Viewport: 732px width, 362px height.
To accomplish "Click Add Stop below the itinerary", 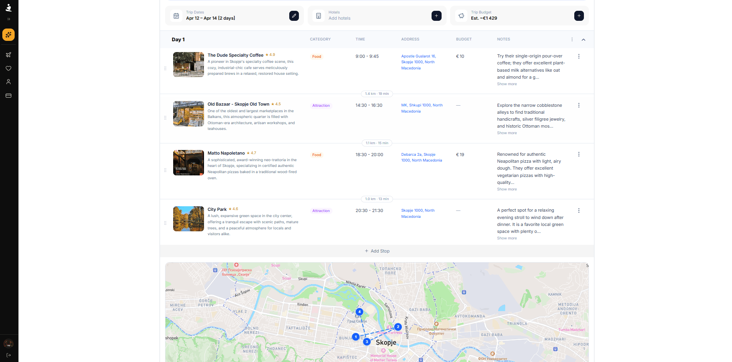I will (x=377, y=251).
